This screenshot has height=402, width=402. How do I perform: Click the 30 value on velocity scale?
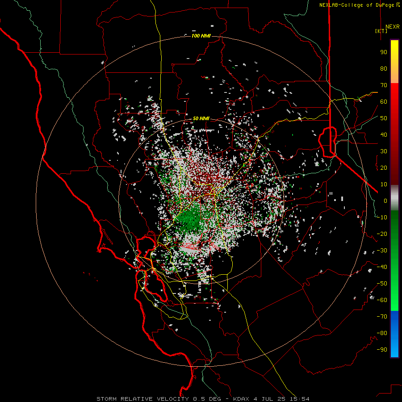click(384, 151)
